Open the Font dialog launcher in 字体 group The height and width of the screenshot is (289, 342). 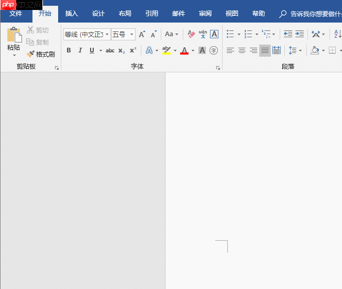tap(218, 68)
